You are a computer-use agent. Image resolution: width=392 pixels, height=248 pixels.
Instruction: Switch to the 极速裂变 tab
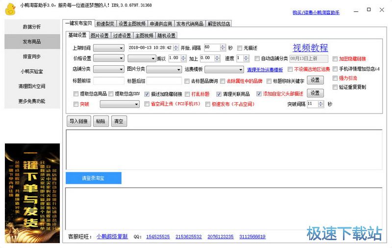(105, 24)
